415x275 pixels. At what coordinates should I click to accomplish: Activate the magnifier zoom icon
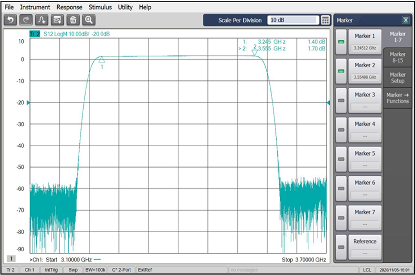pyautogui.click(x=89, y=20)
